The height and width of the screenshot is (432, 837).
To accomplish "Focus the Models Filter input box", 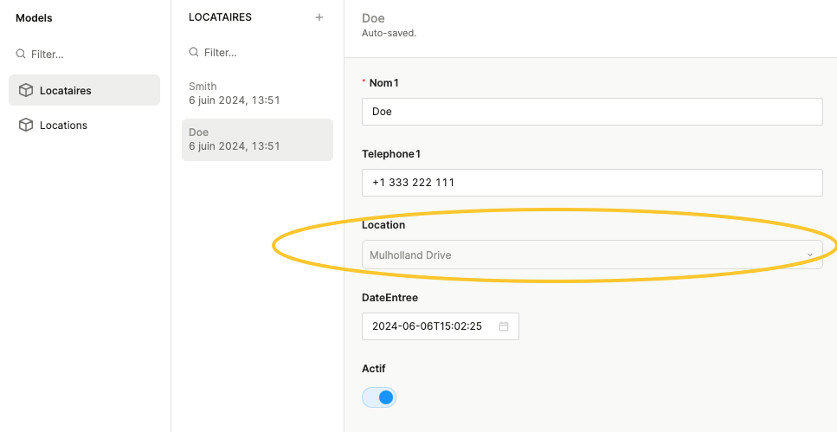I will pos(87,54).
